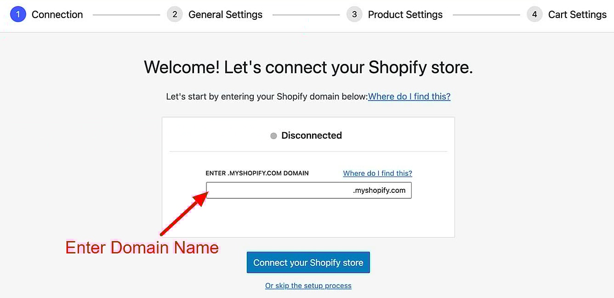614x298 pixels.
Task: Click the step 4 number circle
Action: point(534,14)
